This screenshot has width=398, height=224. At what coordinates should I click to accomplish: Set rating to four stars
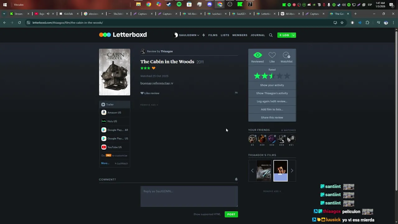tap(280, 76)
